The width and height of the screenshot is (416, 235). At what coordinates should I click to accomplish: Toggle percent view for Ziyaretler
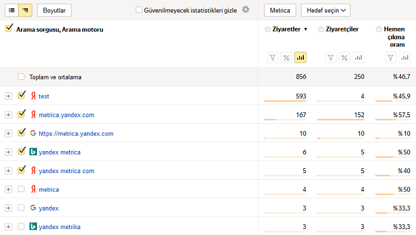pyautogui.click(x=286, y=58)
